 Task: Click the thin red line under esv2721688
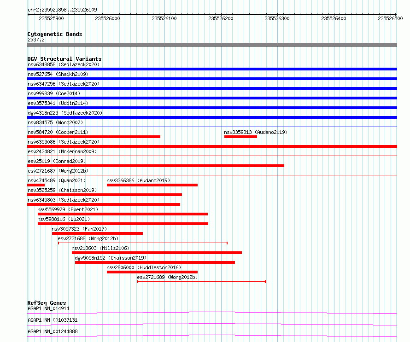pos(143,243)
